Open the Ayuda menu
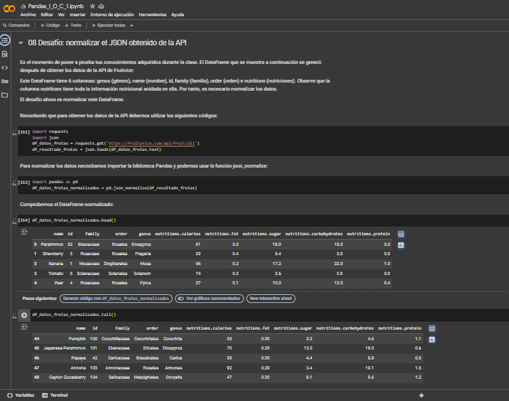The width and height of the screenshot is (509, 401). (178, 15)
